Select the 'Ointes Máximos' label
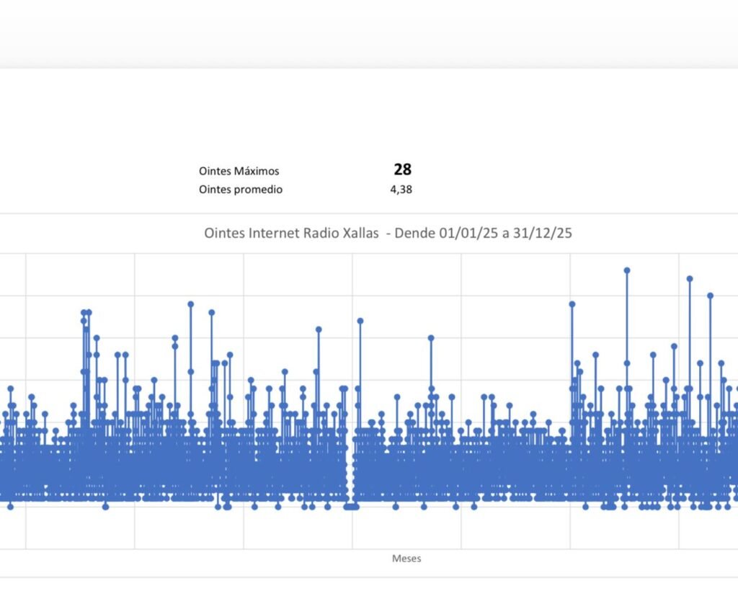Image resolution: width=738 pixels, height=612 pixels. coord(239,172)
